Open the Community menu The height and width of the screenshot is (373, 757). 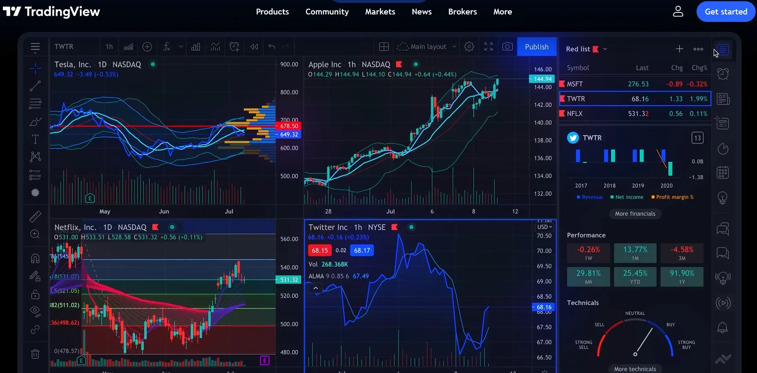pyautogui.click(x=327, y=12)
